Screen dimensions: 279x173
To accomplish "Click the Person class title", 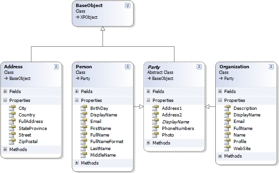I will click(x=84, y=67).
